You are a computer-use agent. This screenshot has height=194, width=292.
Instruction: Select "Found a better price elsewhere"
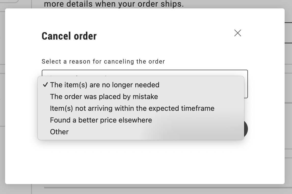[x=101, y=120]
